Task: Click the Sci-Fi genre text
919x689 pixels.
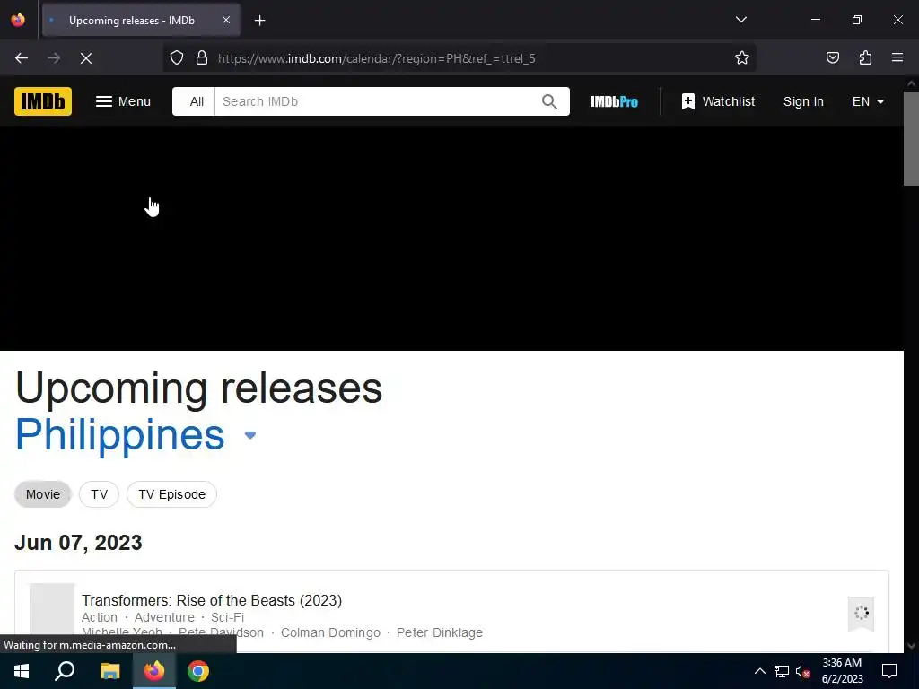Action: (227, 617)
